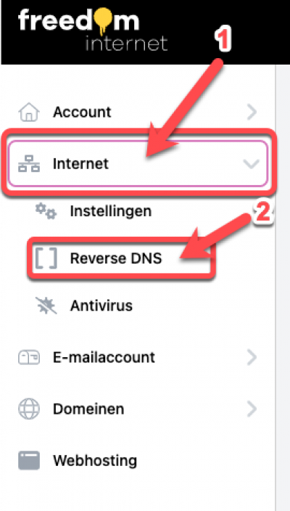Click the Freedom Internet logo
The height and width of the screenshot is (511, 290).
coord(93,29)
